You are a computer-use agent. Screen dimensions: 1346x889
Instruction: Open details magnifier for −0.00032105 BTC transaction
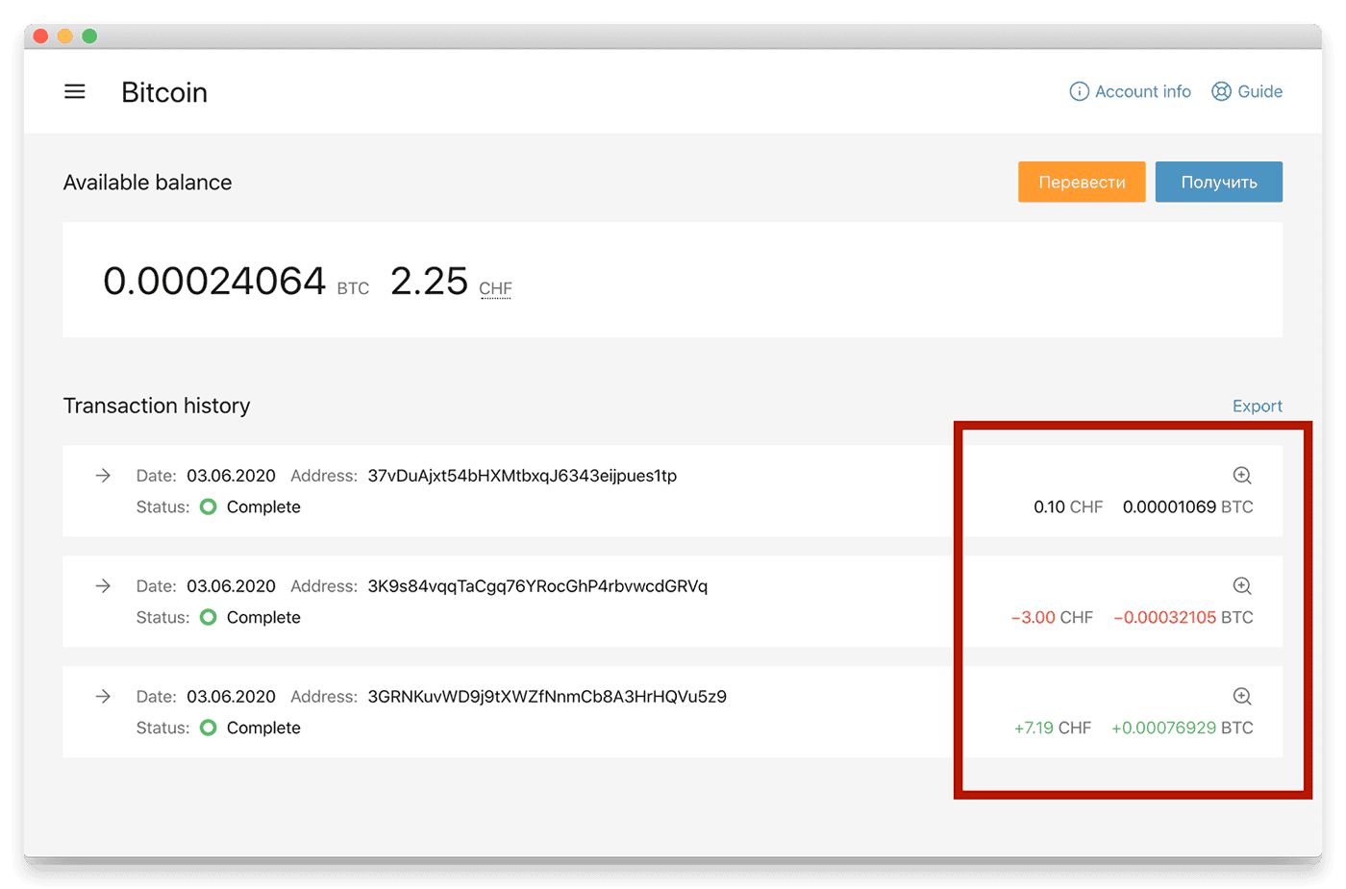coord(1242,585)
